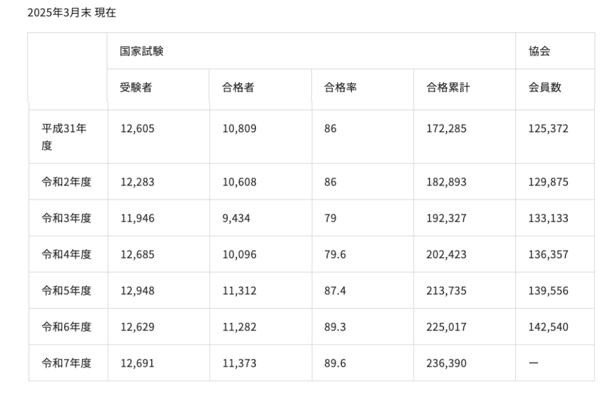Click the 合格率 column header
Screen dimensions: 608x398
(x=341, y=88)
